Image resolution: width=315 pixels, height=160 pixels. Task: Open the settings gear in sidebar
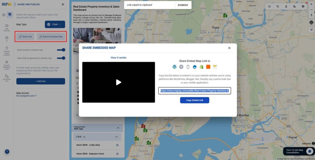point(4,15)
